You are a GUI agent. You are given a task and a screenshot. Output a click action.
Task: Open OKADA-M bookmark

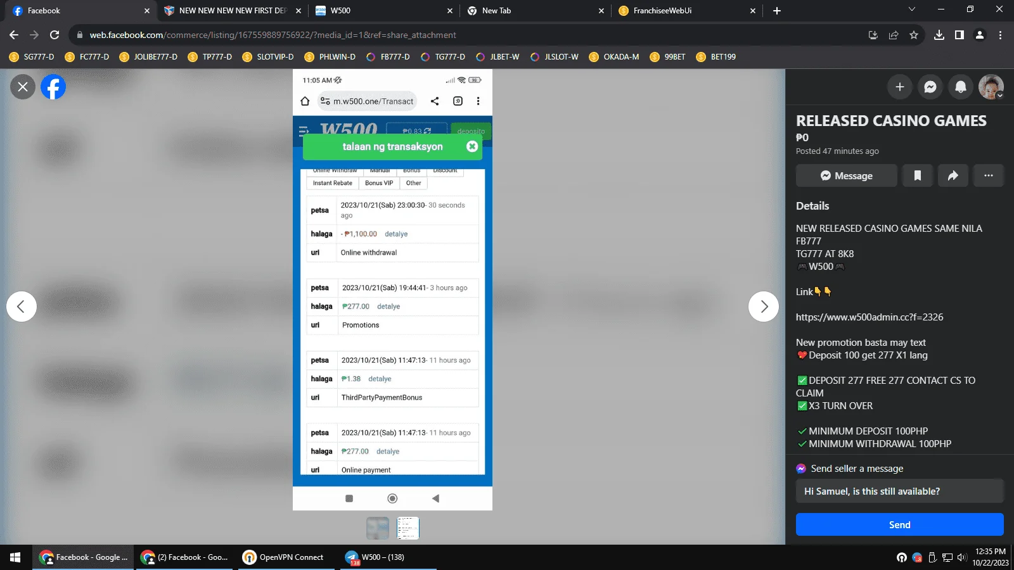tap(614, 57)
